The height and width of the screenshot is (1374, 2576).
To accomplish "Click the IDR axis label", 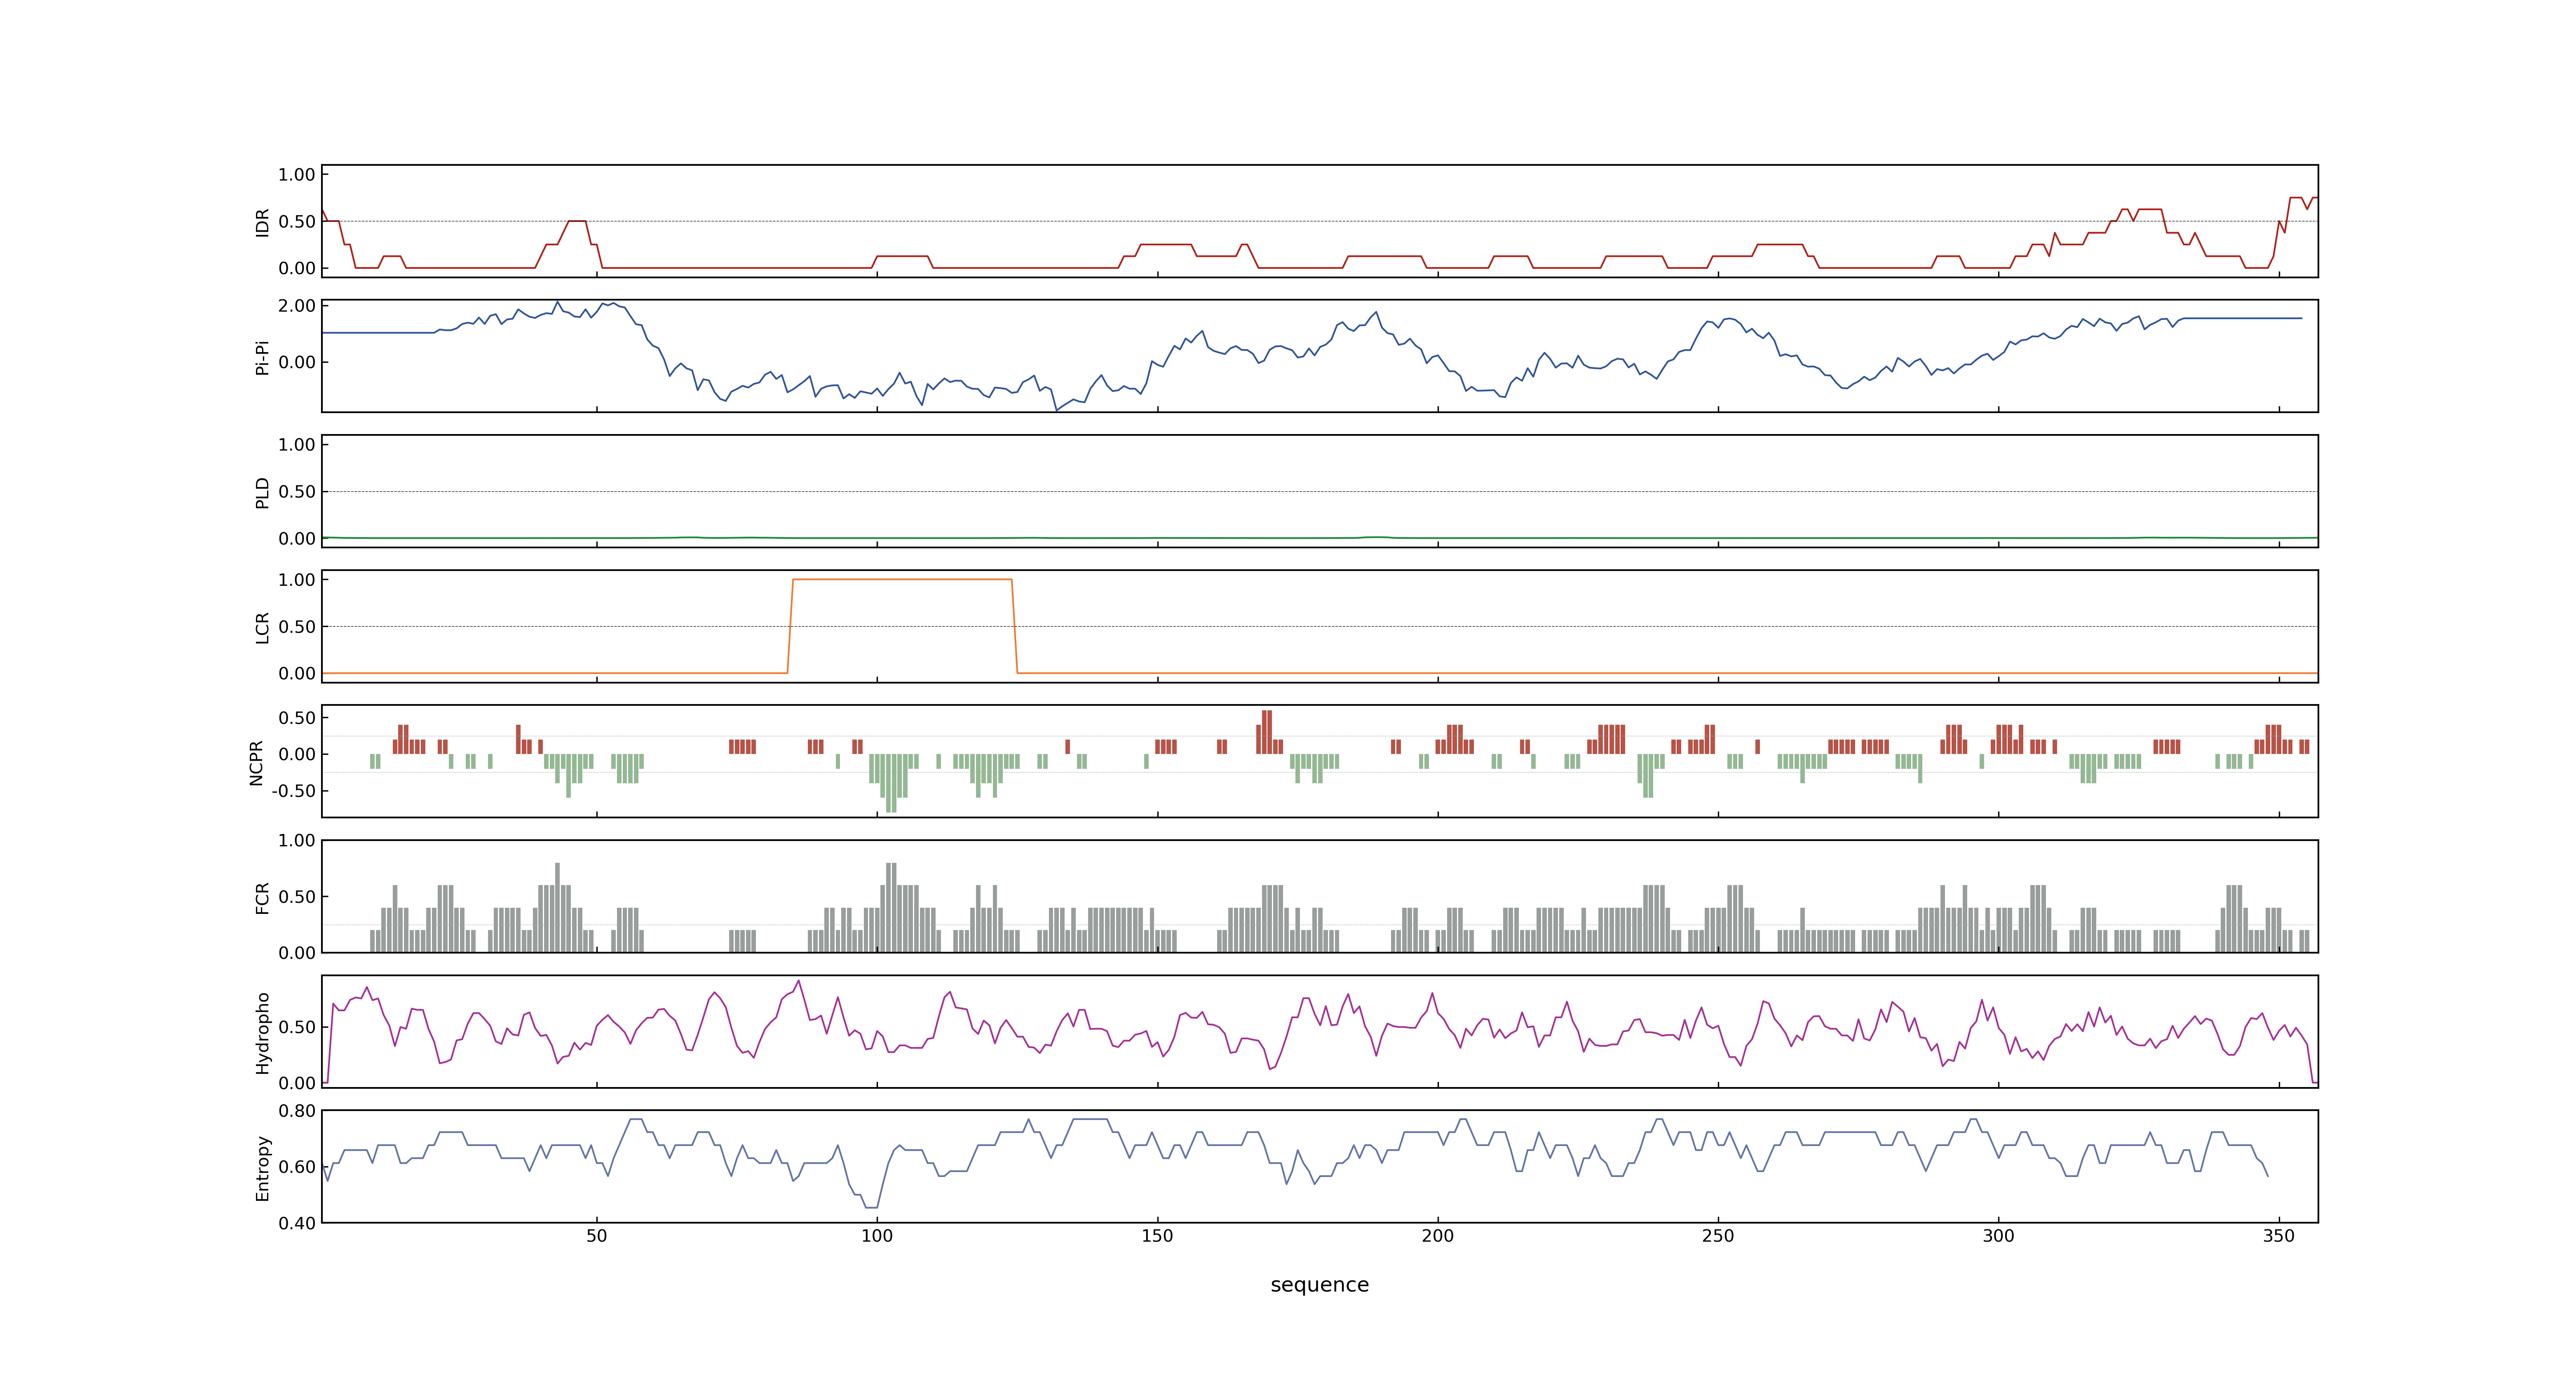I will click(262, 222).
